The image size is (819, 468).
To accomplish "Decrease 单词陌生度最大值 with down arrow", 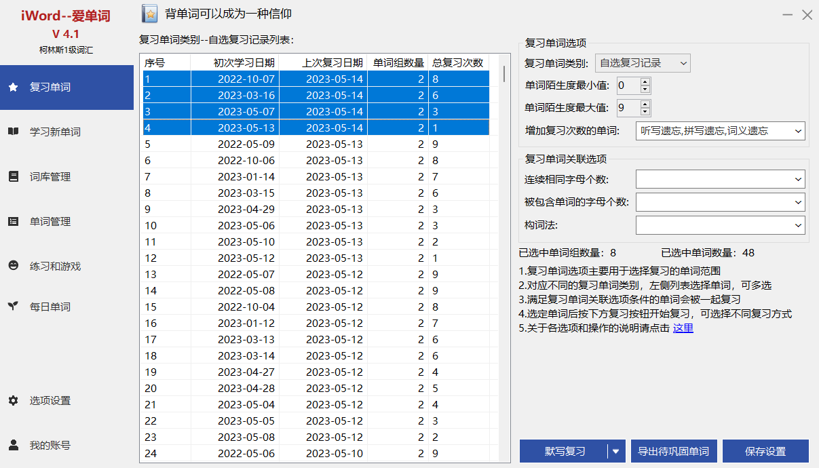I will (645, 112).
